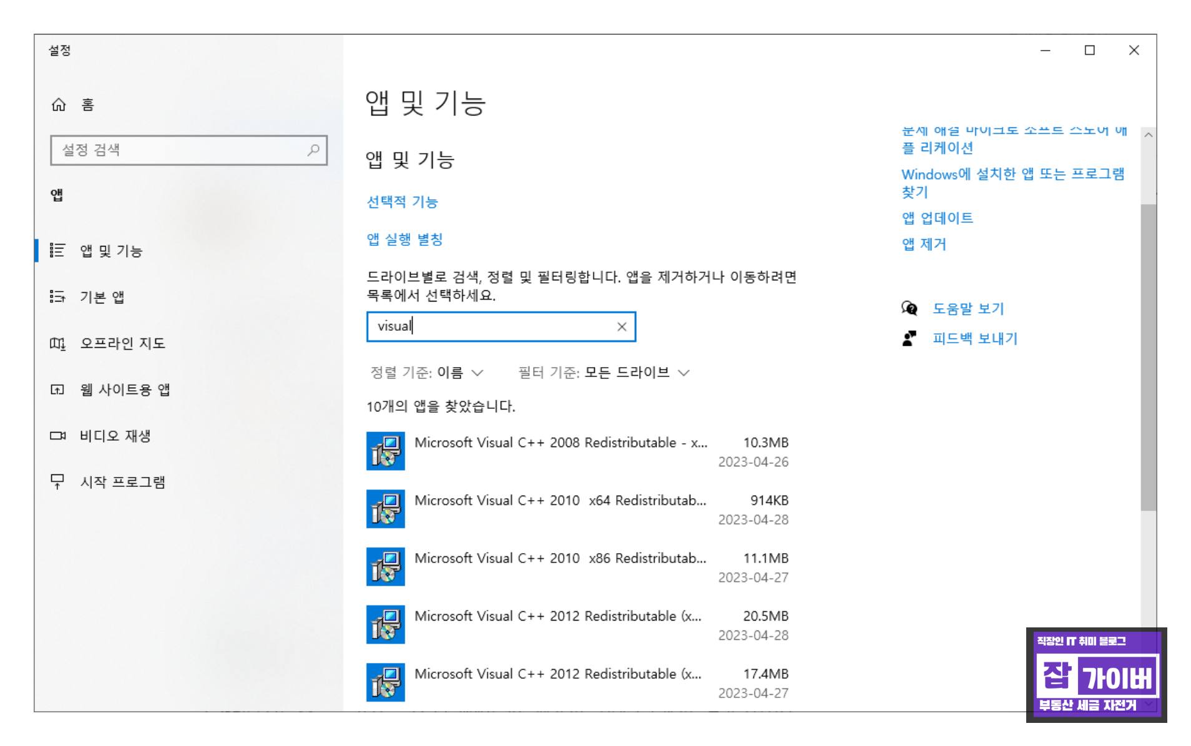Open the 도움말 보기 link
Image resolution: width=1191 pixels, height=746 pixels.
pyautogui.click(x=968, y=308)
